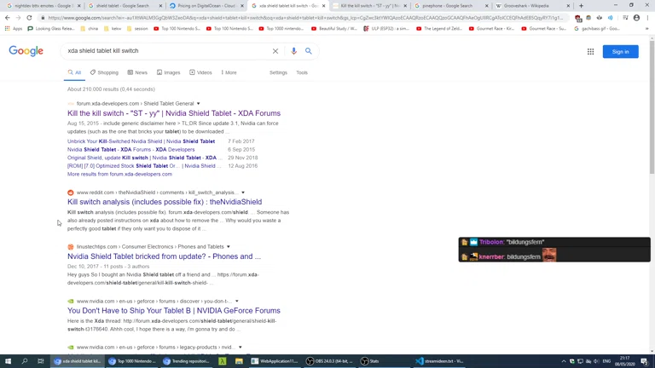The width and height of the screenshot is (655, 368).
Task: Open Windows Start menu
Action: coord(8,361)
